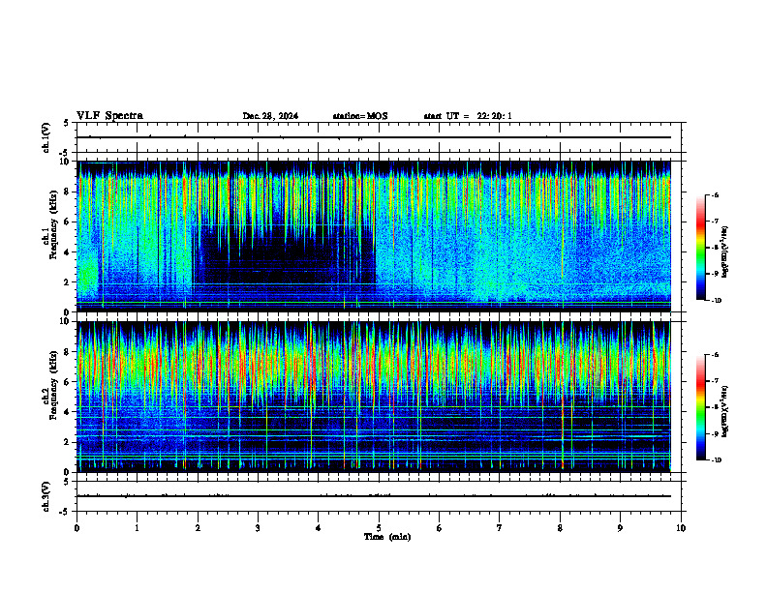The image size is (767, 592).
Task: Click the ch.1 frequency axis "2" tick label
Action: pyautogui.click(x=67, y=281)
